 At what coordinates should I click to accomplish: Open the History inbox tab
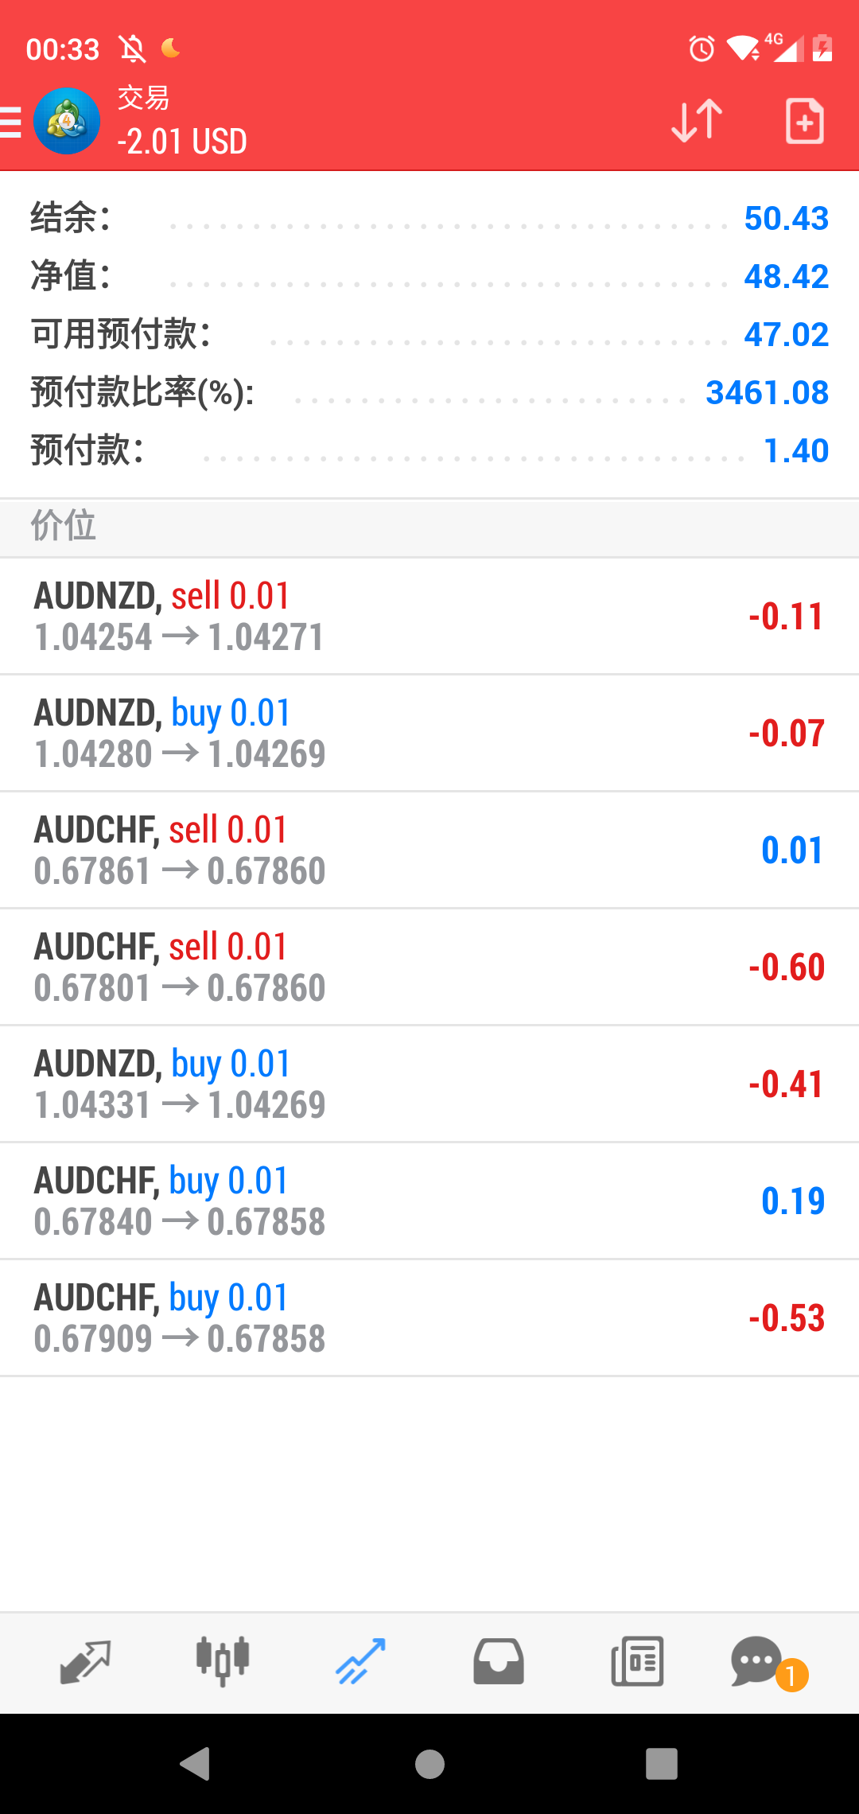pyautogui.click(x=499, y=1661)
